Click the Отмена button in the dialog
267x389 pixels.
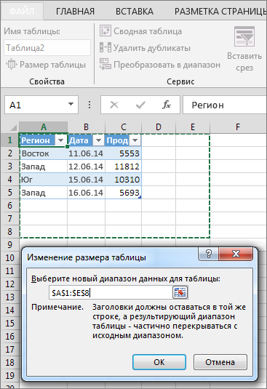(220, 362)
